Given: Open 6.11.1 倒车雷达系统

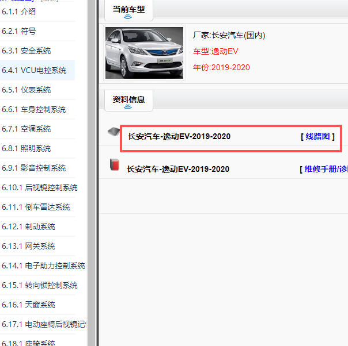Looking at the screenshot, I should (x=36, y=207).
